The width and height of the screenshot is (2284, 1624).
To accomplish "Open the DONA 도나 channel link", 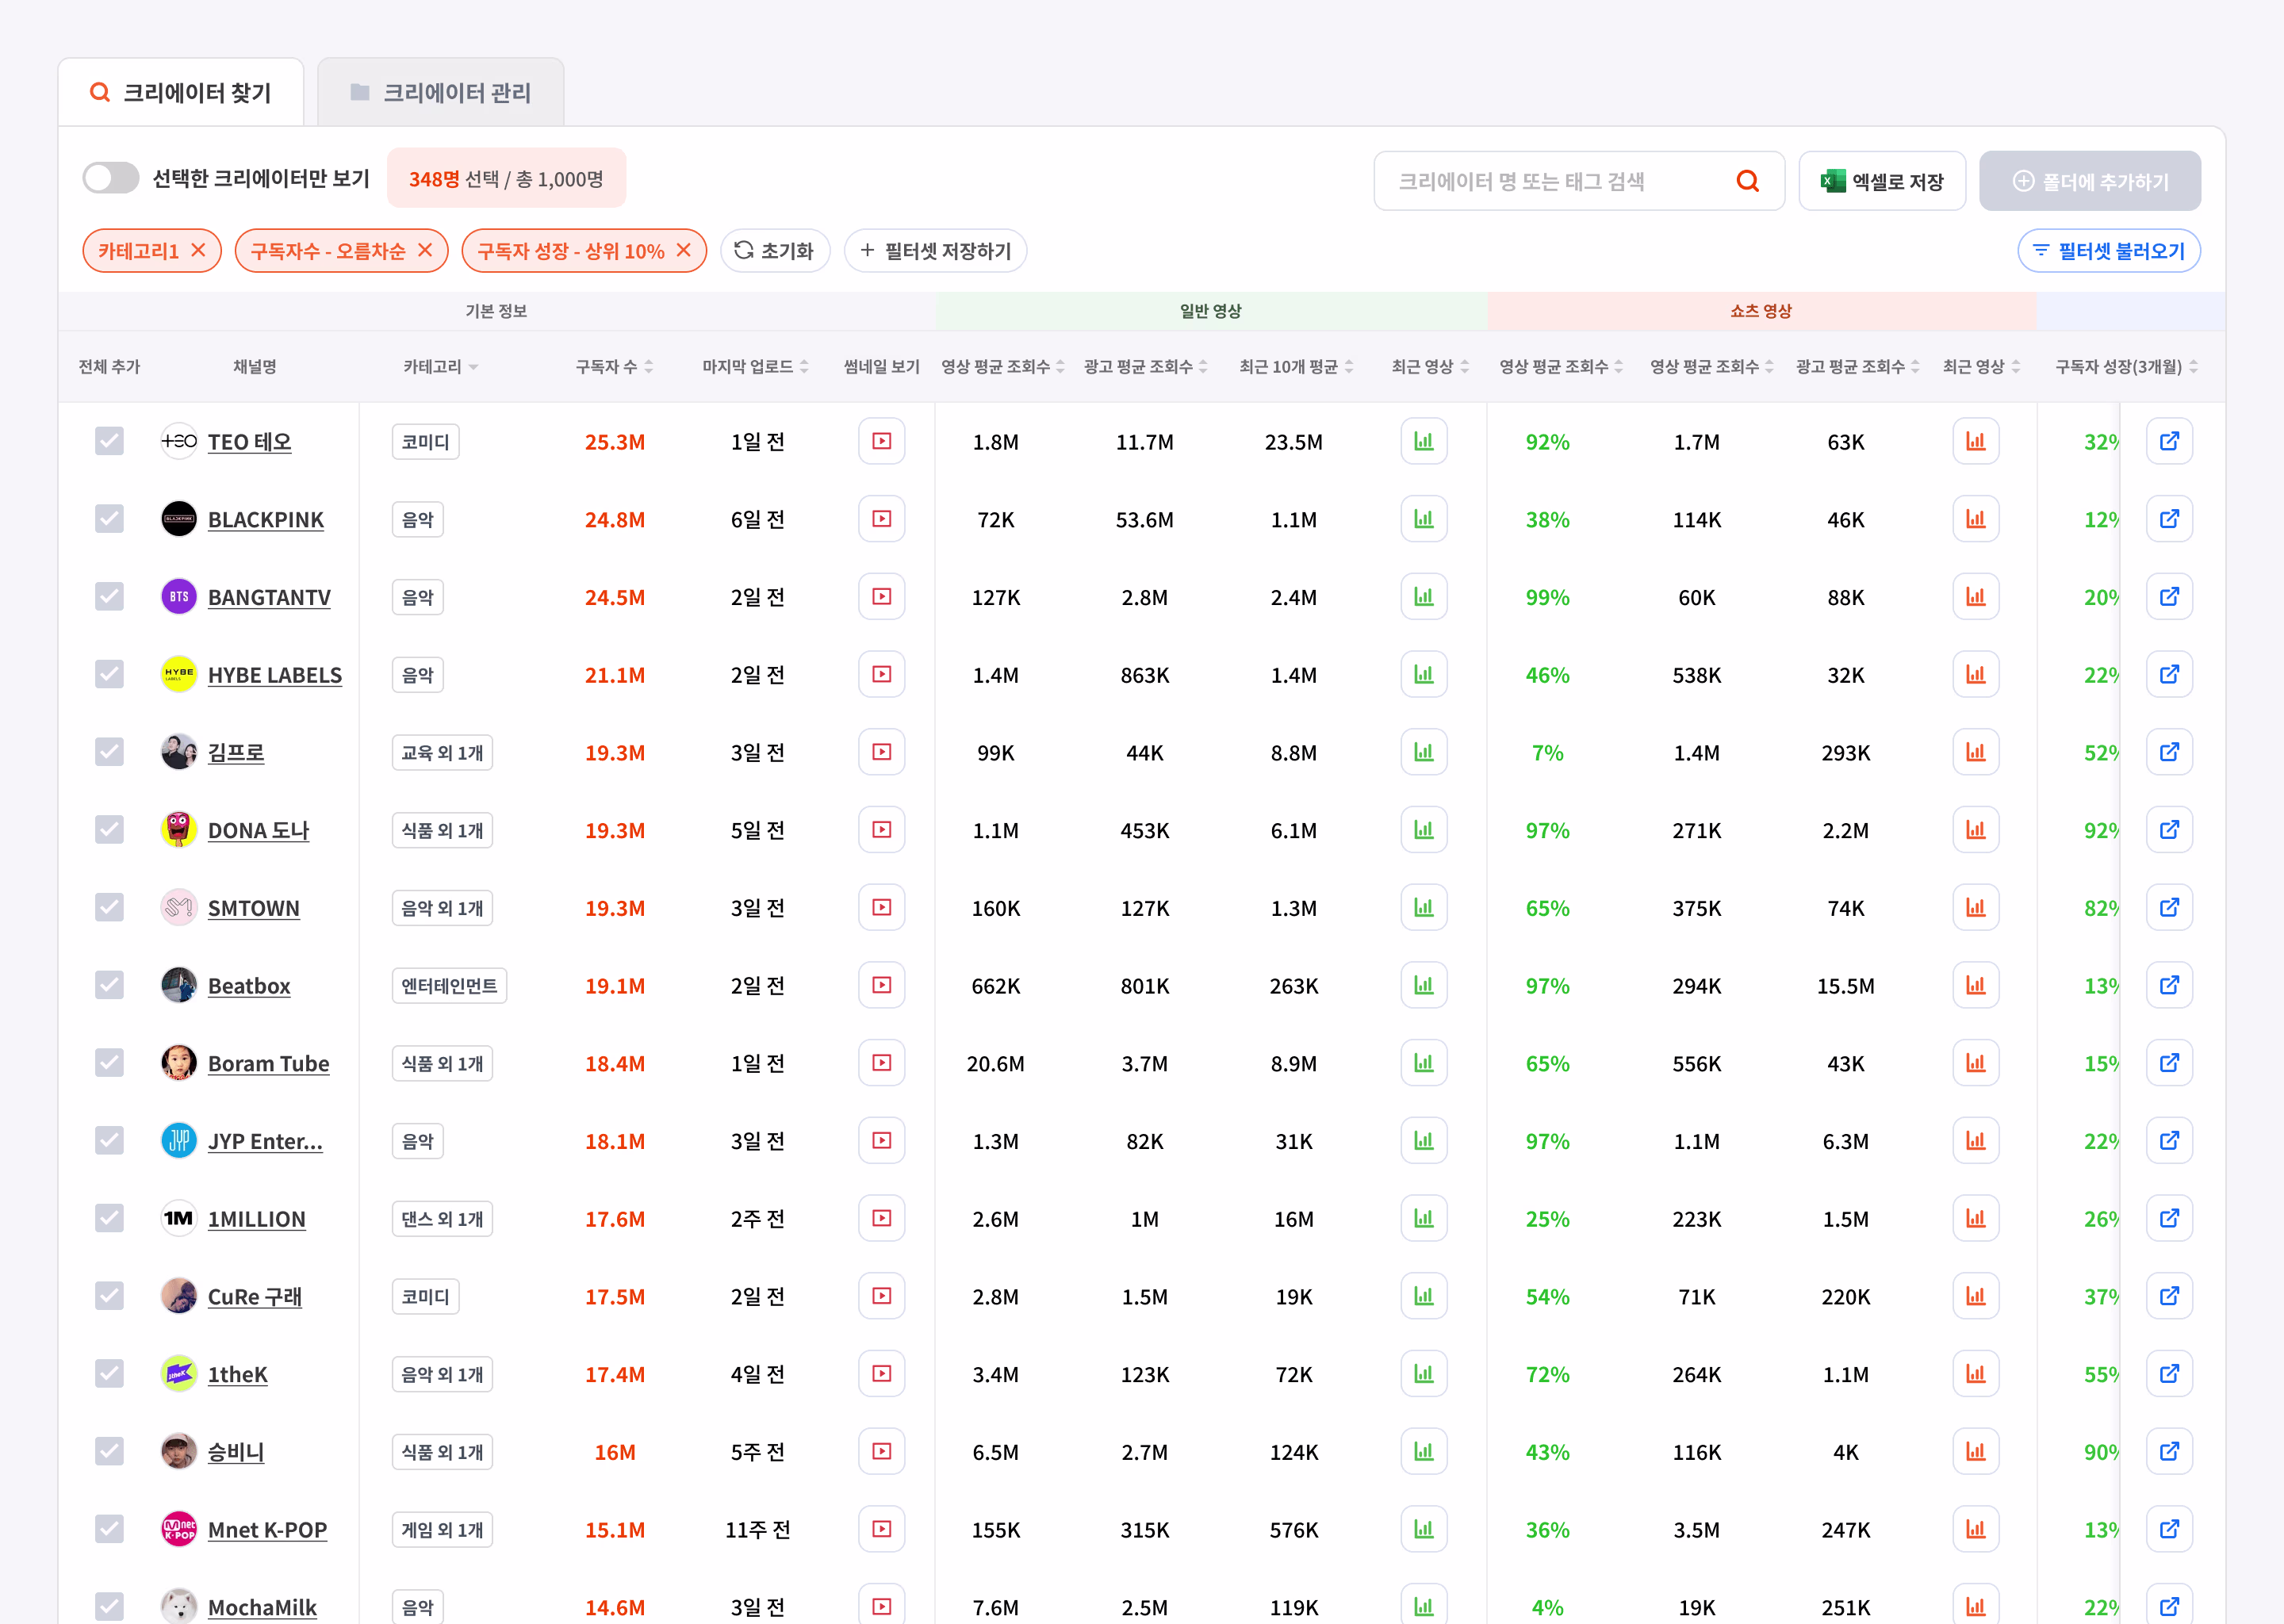I will (x=258, y=830).
